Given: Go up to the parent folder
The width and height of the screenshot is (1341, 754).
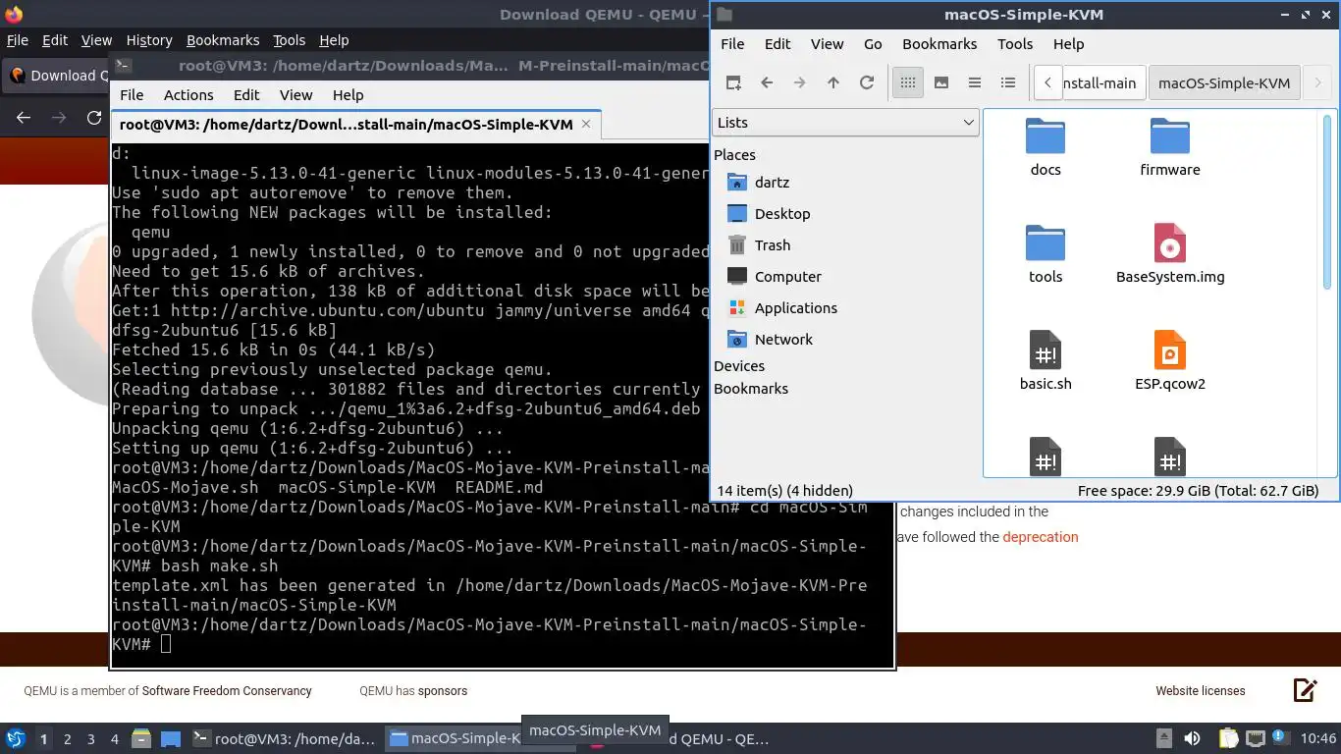Looking at the screenshot, I should click(833, 82).
